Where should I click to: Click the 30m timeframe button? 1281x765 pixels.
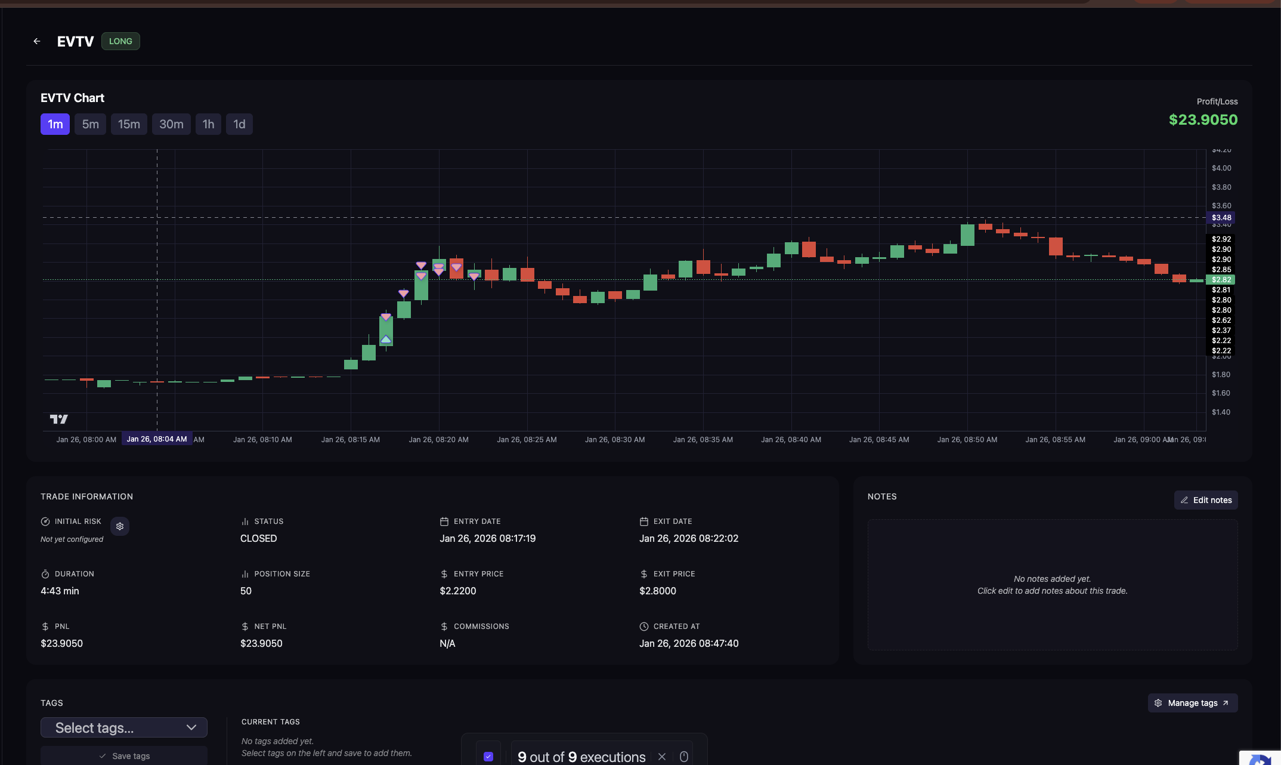point(171,124)
